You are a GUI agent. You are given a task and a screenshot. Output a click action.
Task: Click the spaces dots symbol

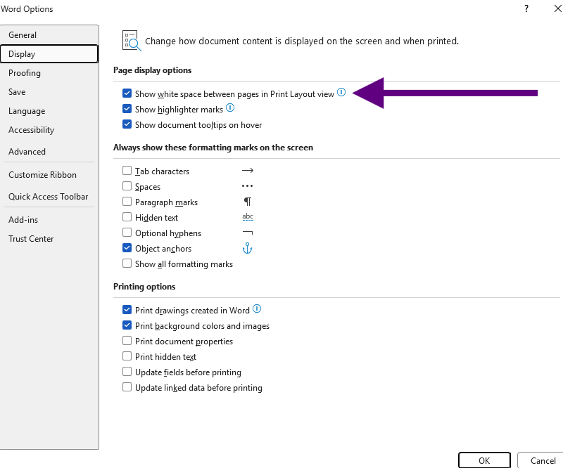(248, 186)
